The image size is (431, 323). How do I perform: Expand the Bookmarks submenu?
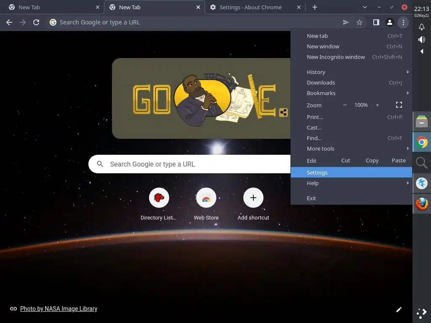pos(351,93)
